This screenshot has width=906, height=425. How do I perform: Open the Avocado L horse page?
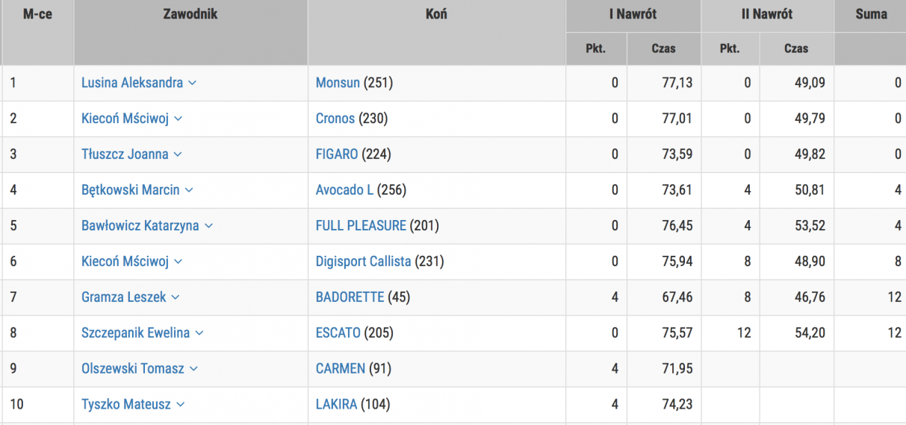point(344,190)
